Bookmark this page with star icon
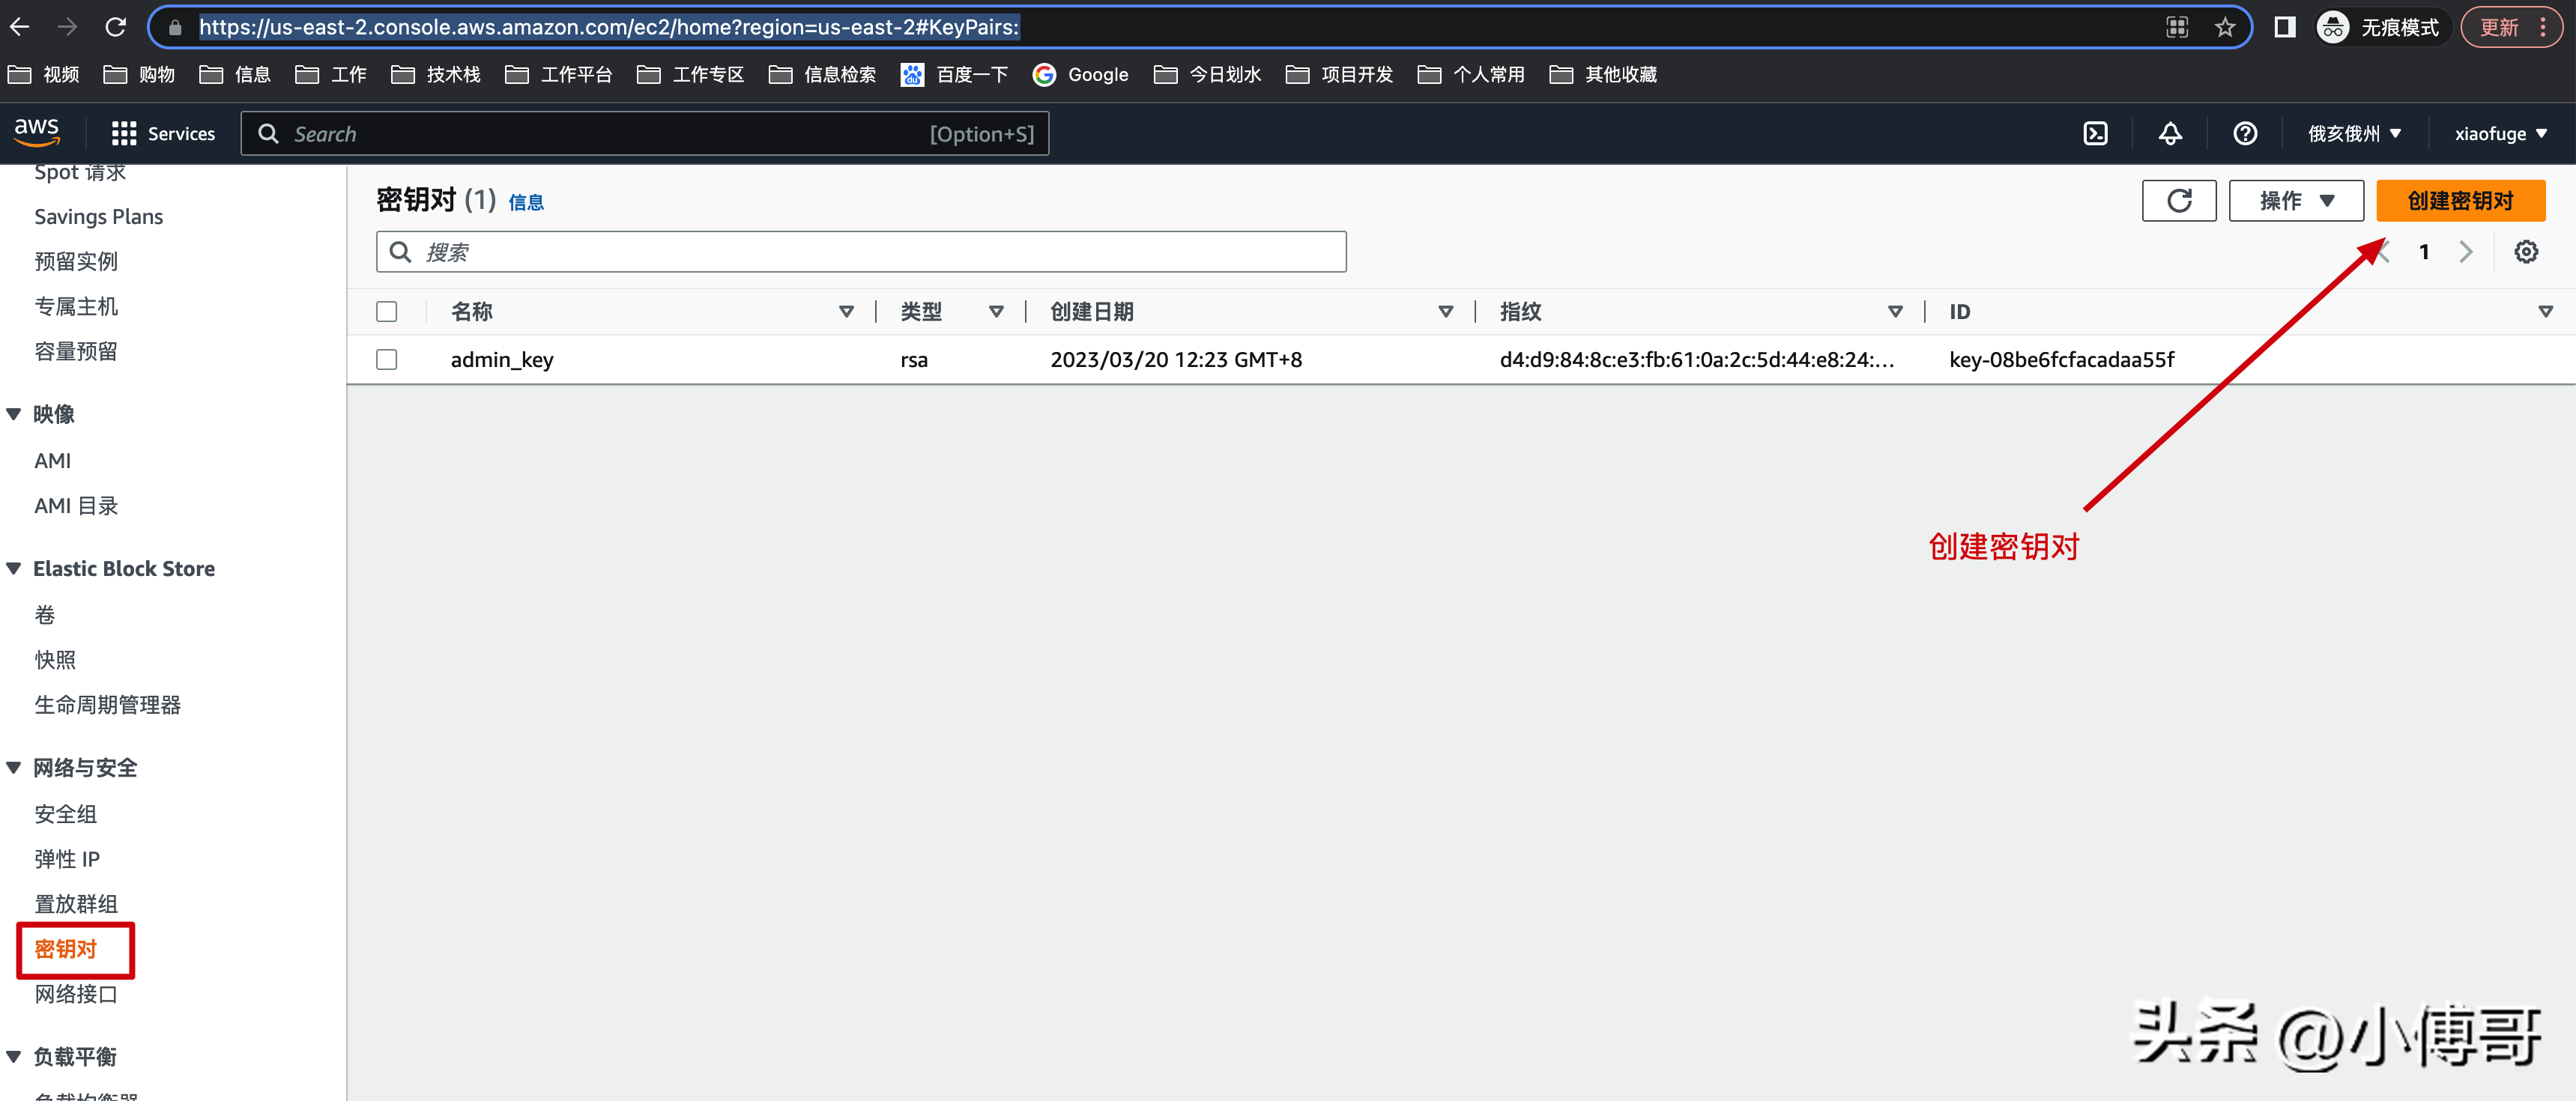This screenshot has height=1101, width=2576. click(2225, 28)
